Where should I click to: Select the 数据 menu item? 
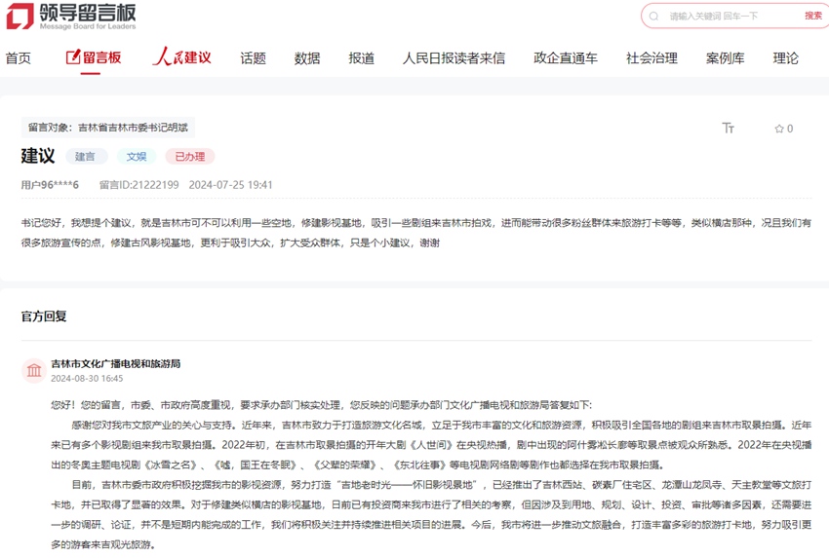tap(307, 57)
